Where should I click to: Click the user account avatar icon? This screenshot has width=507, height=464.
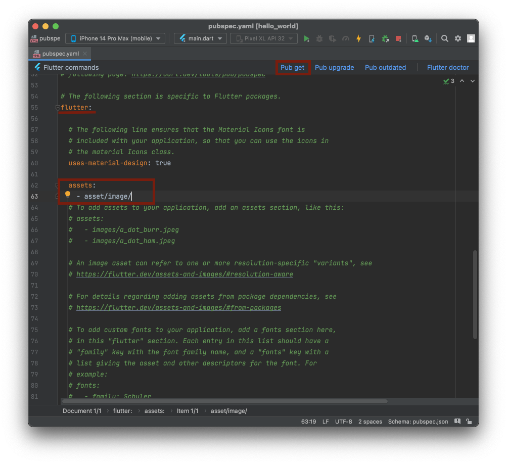(471, 38)
